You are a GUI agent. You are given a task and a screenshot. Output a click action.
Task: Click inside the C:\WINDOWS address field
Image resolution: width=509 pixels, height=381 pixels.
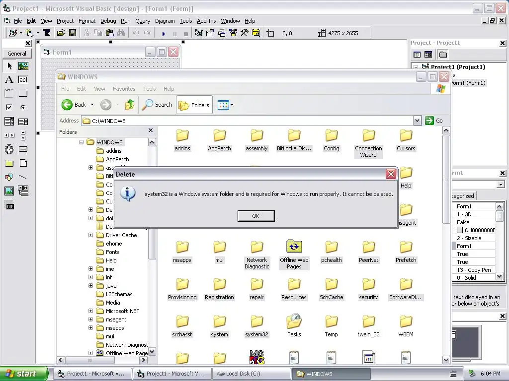pos(247,121)
